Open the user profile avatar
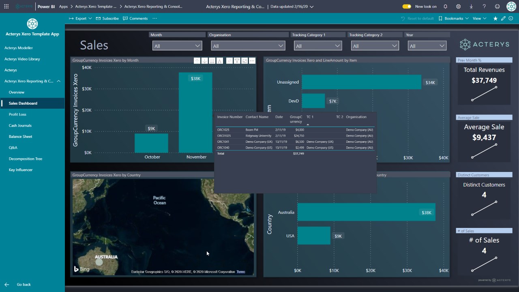Image resolution: width=519 pixels, height=292 pixels. pyautogui.click(x=511, y=6)
